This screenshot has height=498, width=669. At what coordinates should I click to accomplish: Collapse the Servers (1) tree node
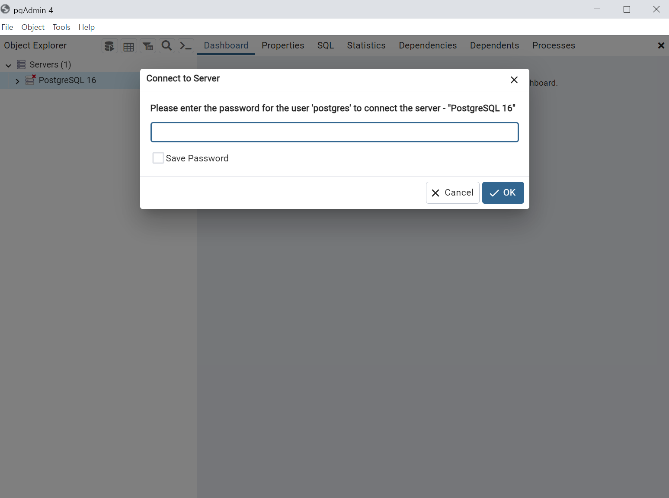[x=8, y=65]
